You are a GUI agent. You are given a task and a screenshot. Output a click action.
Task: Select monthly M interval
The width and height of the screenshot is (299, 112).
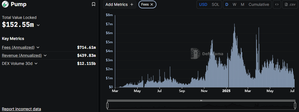(x=242, y=5)
